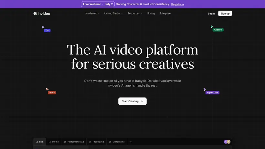
Task: Click the document icon on Microdrama tab
Action: (x=110, y=142)
